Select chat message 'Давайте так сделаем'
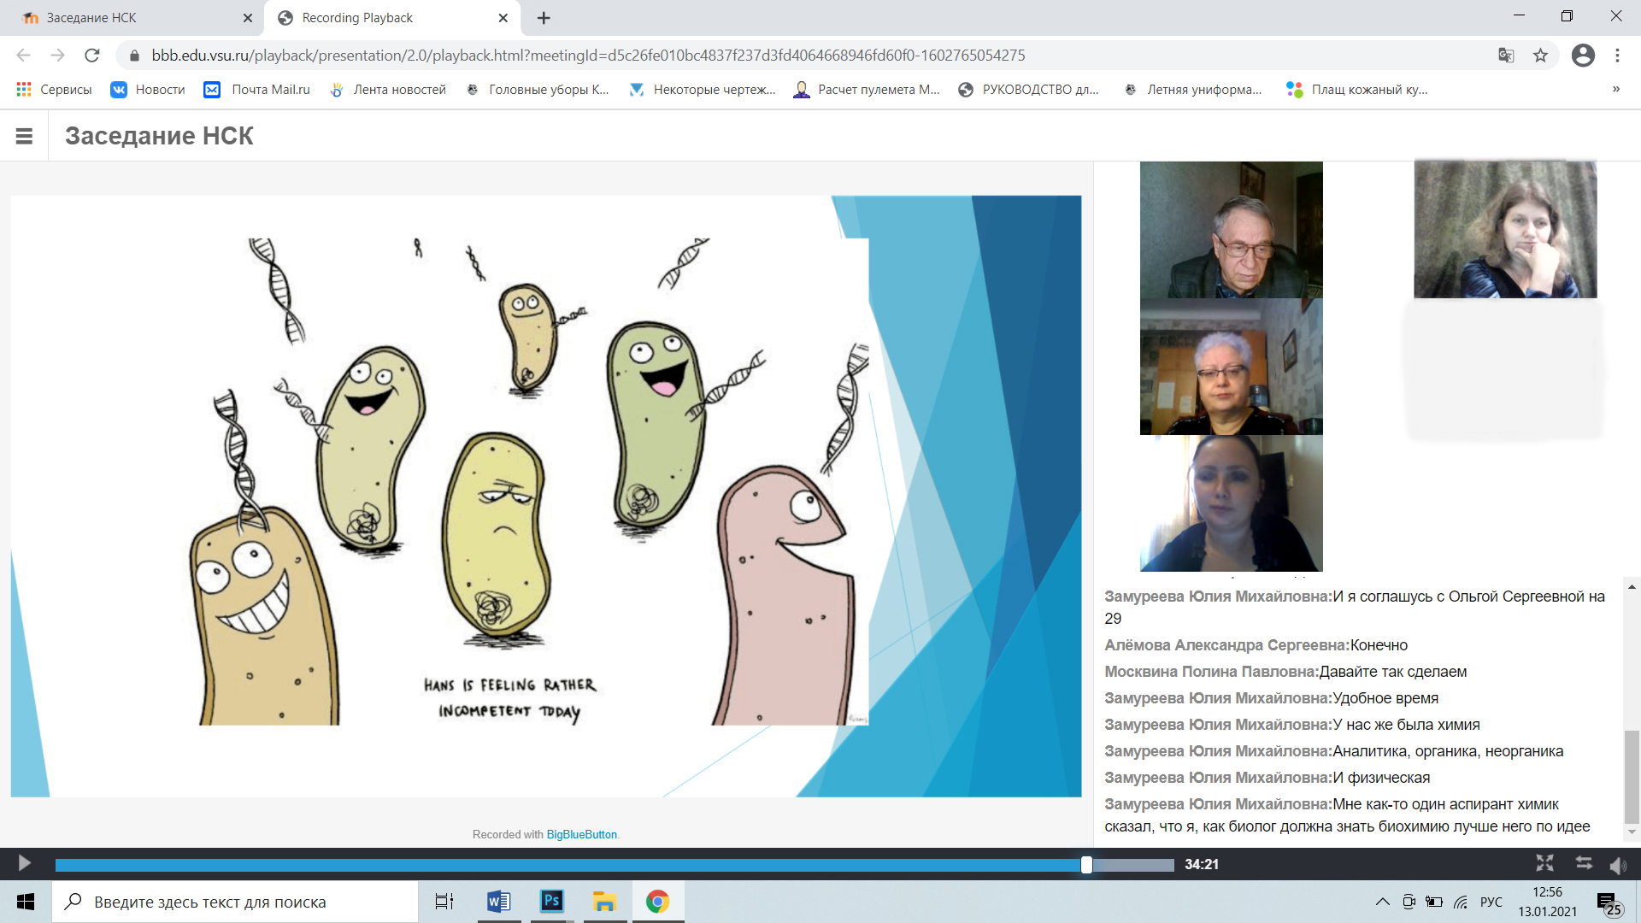The image size is (1641, 923). point(1393,672)
